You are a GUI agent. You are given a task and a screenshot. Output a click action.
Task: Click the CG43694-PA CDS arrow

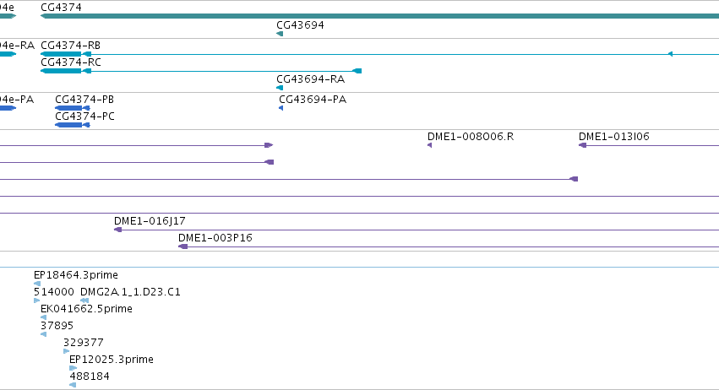[281, 108]
